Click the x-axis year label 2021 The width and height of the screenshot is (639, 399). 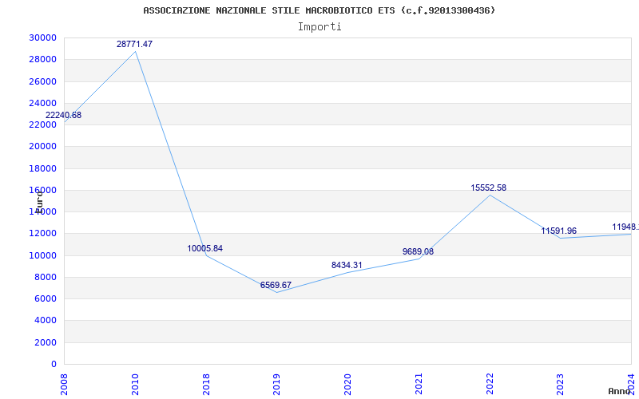point(419,385)
